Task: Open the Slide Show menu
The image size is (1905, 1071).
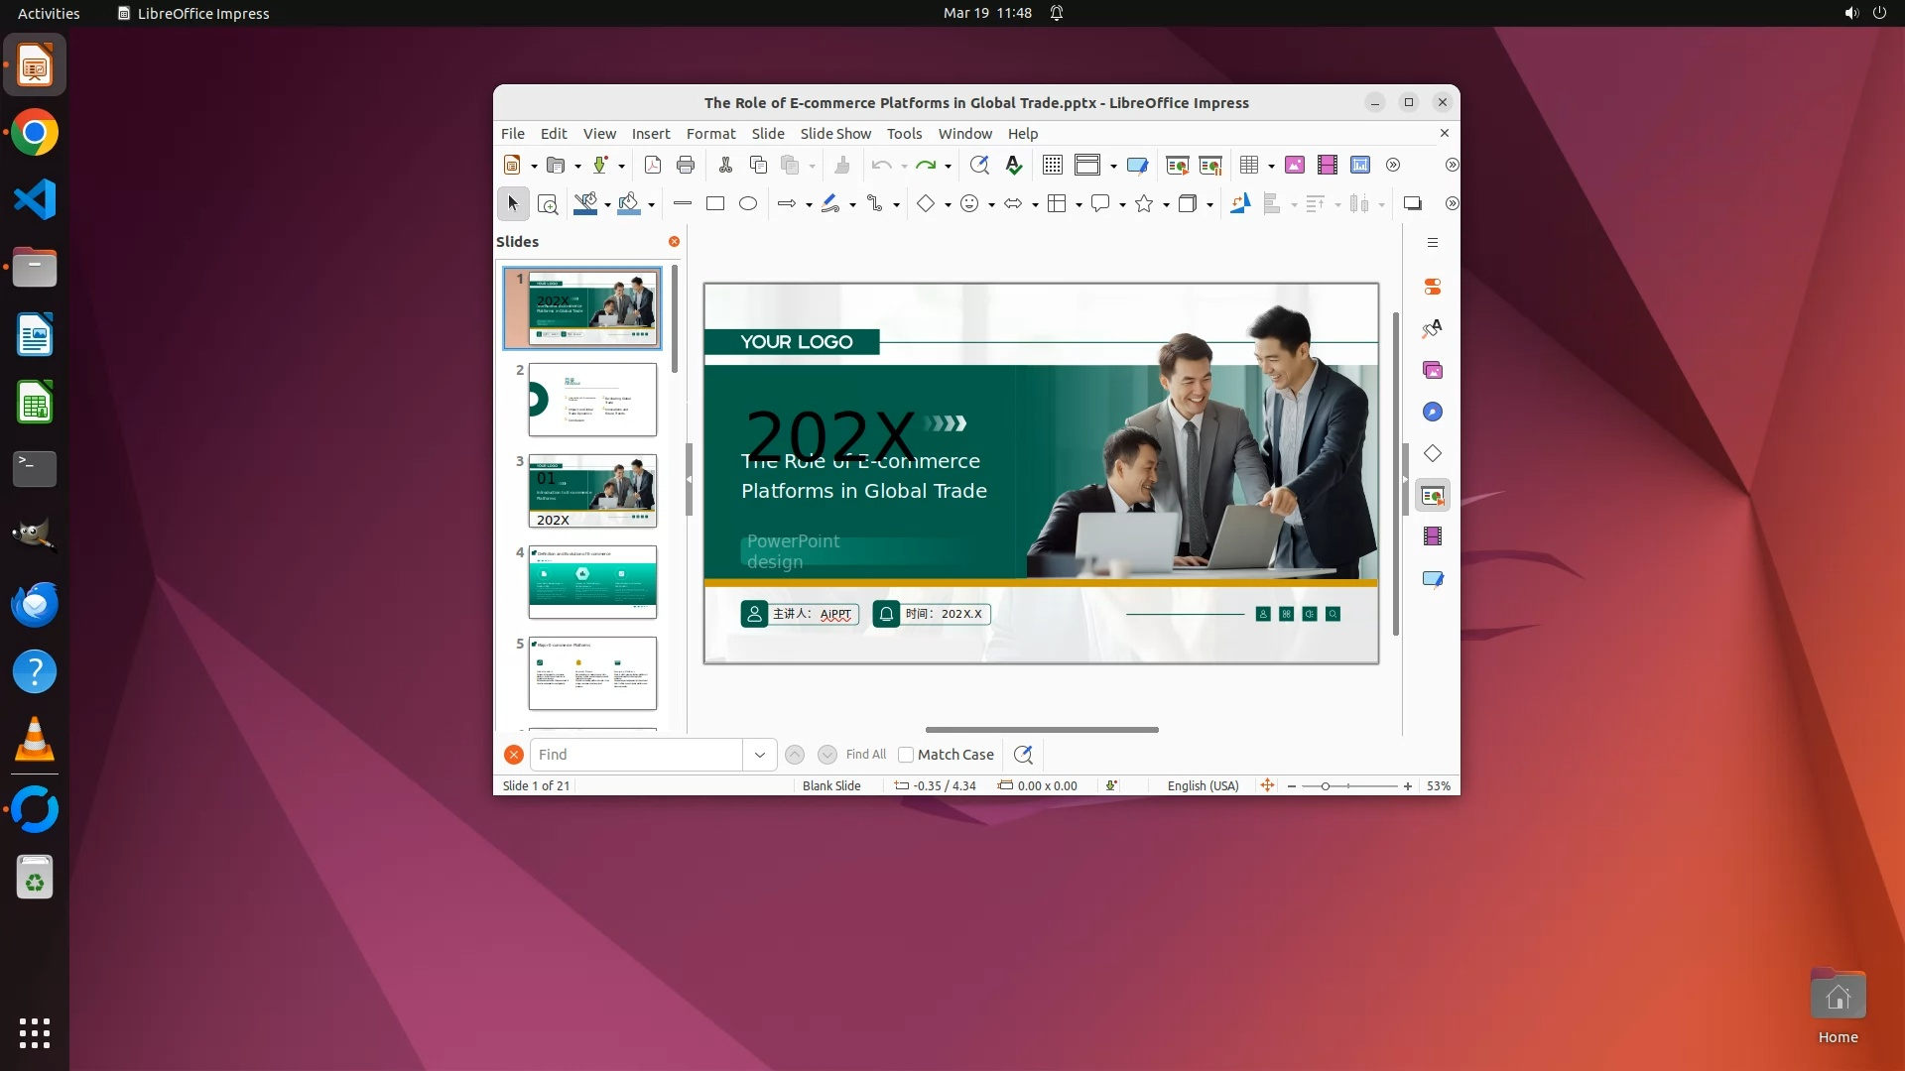Action: pyautogui.click(x=834, y=133)
